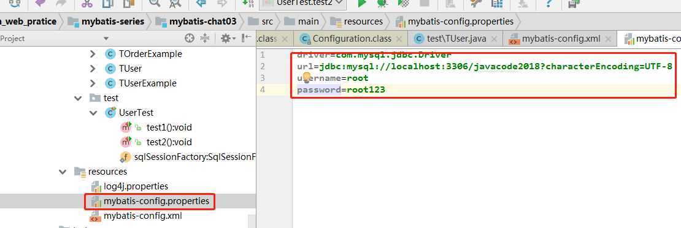
Task: Expand the TOrderExample class node
Action: (x=92, y=55)
